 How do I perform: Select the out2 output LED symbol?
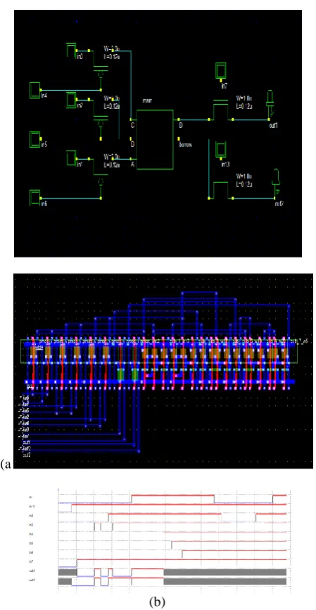277,183
